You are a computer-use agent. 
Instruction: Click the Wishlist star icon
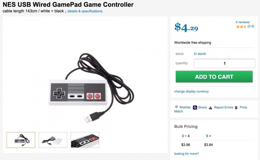pyautogui.click(x=177, y=106)
